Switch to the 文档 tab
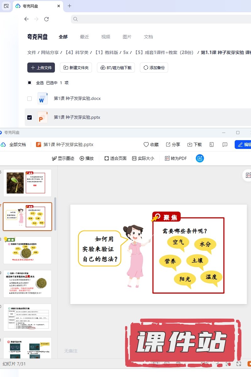 point(148,37)
